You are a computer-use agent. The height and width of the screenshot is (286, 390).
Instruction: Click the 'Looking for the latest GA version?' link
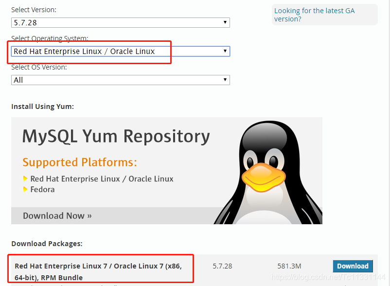(x=315, y=15)
